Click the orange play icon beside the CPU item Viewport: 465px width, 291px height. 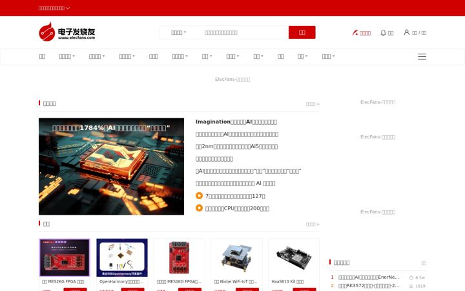[x=199, y=208]
